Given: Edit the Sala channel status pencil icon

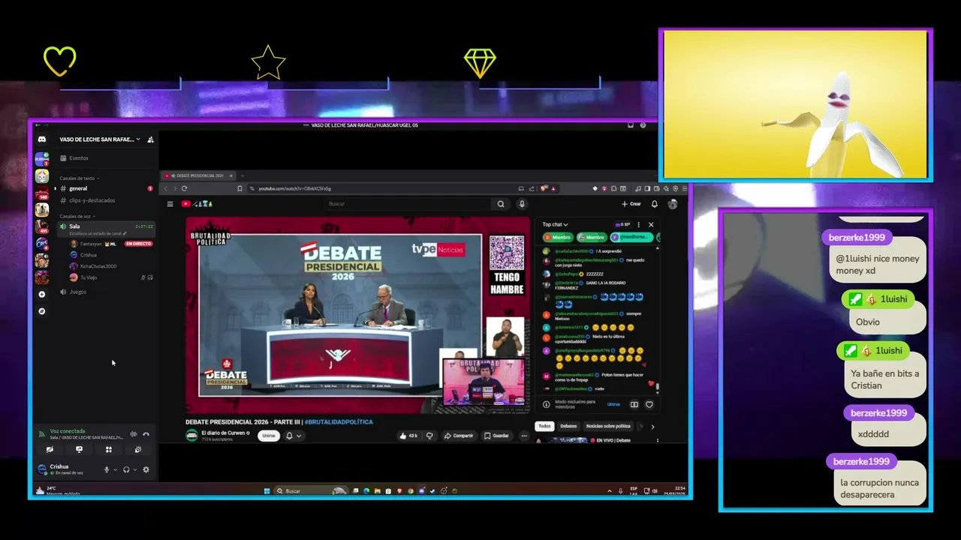Looking at the screenshot, I should [125, 234].
